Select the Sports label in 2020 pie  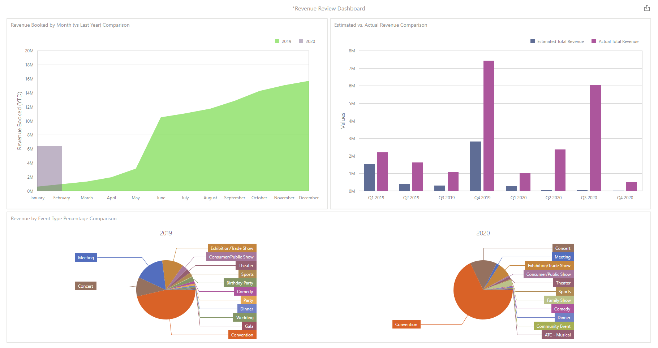pyautogui.click(x=565, y=291)
